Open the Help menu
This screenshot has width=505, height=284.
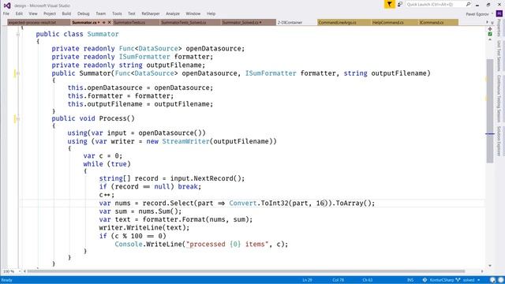coord(211,14)
